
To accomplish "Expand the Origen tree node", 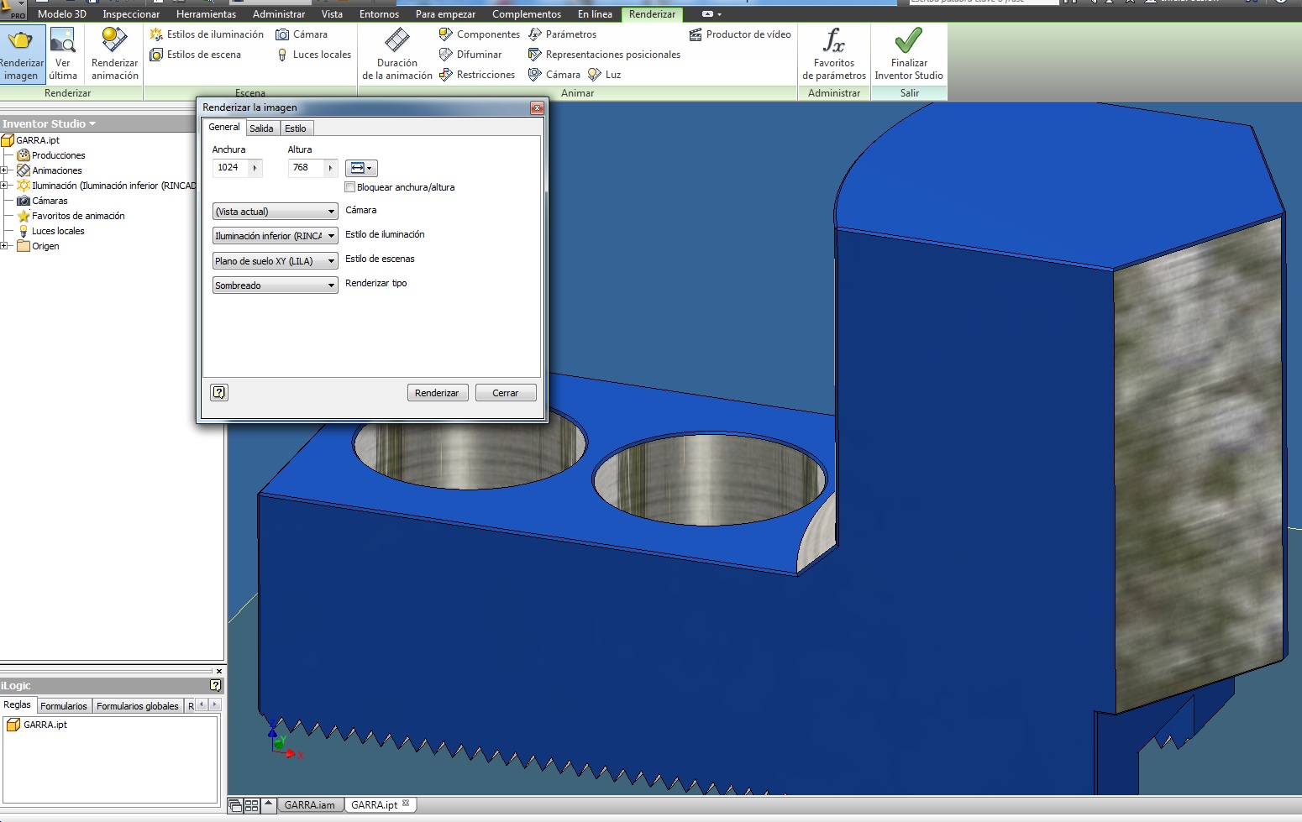I will (4, 246).
